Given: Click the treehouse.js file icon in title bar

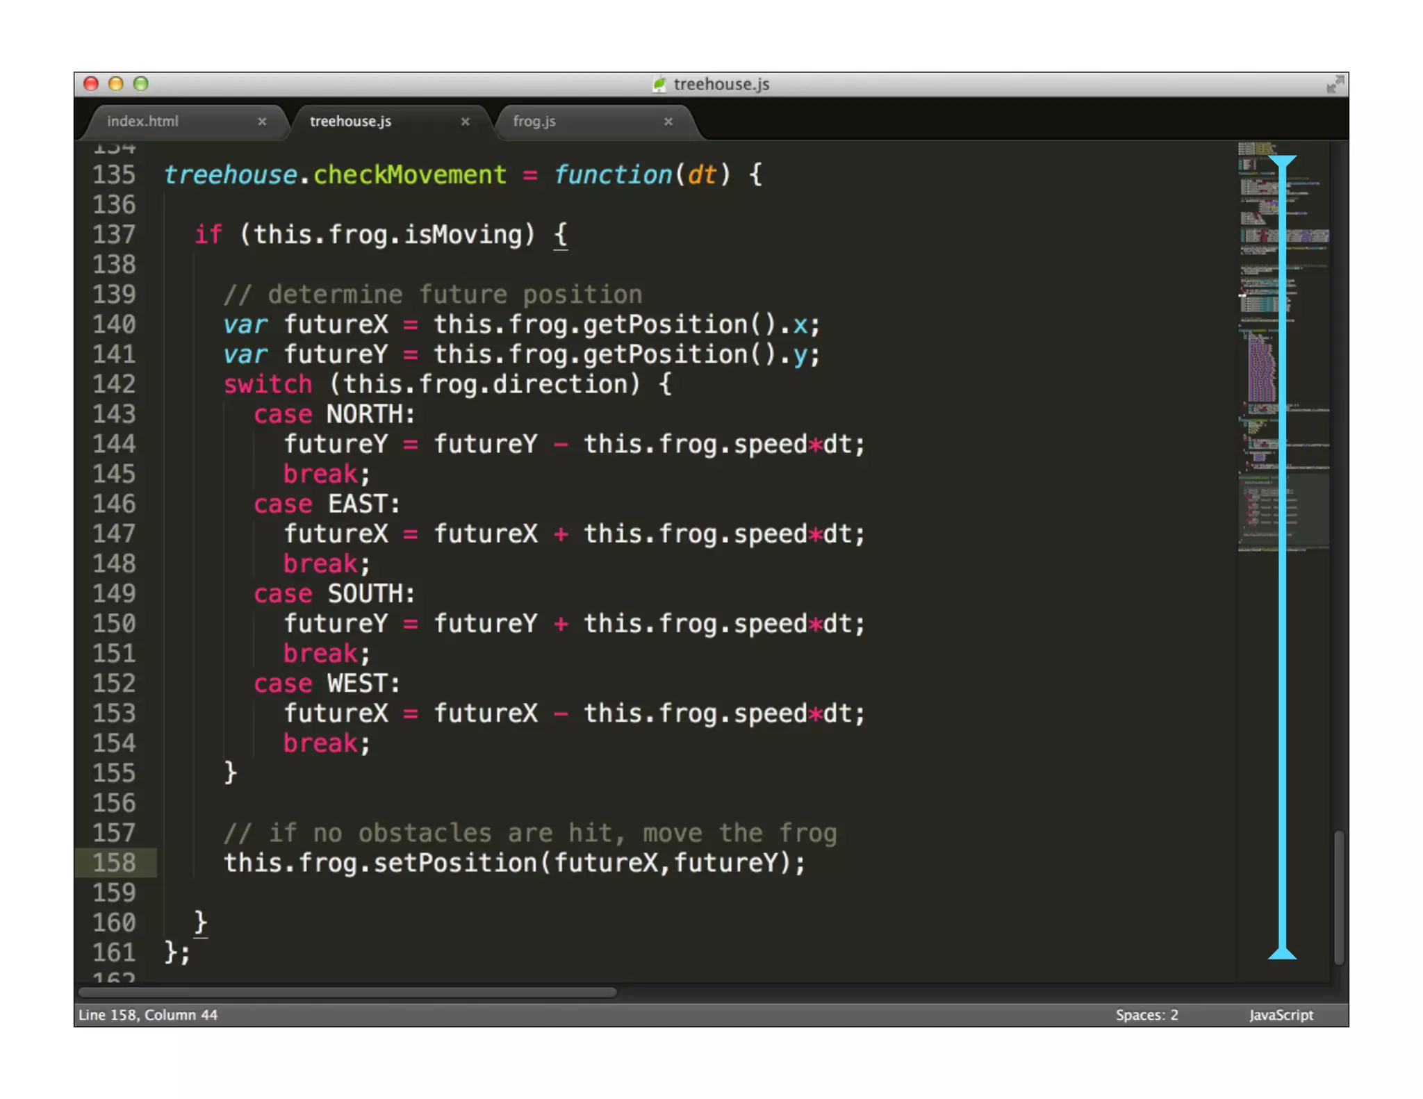Looking at the screenshot, I should coord(659,85).
